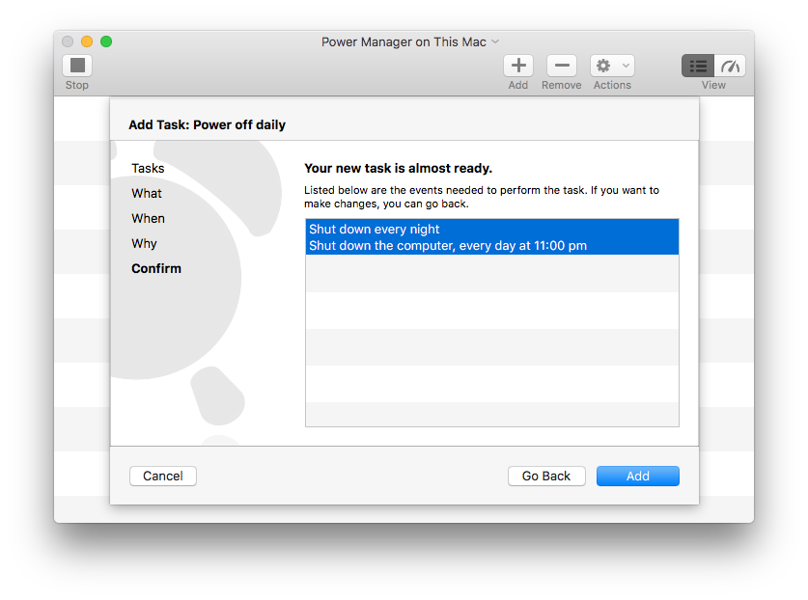Open the Actions gear menu
This screenshot has width=808, height=600.
612,66
